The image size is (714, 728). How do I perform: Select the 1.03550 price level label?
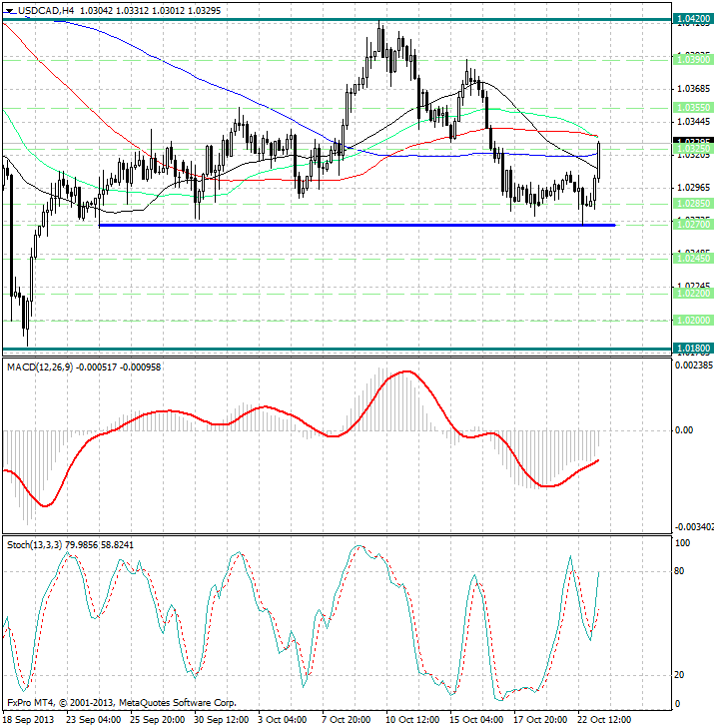click(693, 108)
